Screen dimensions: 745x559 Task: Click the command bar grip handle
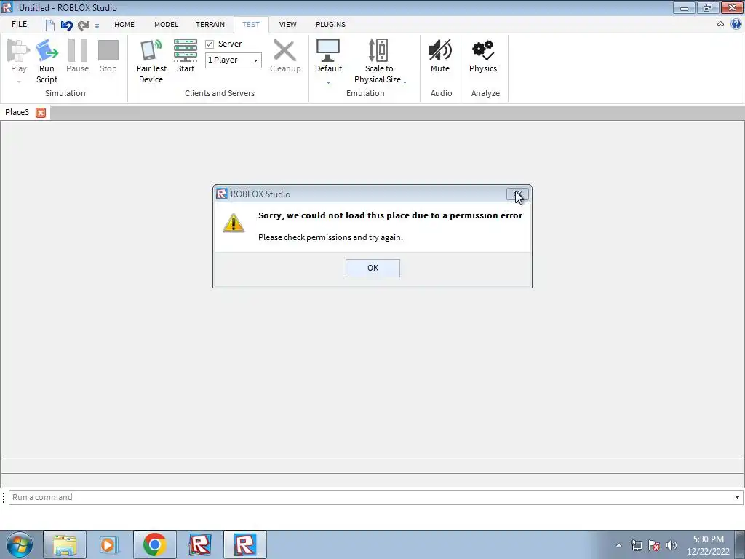4,497
